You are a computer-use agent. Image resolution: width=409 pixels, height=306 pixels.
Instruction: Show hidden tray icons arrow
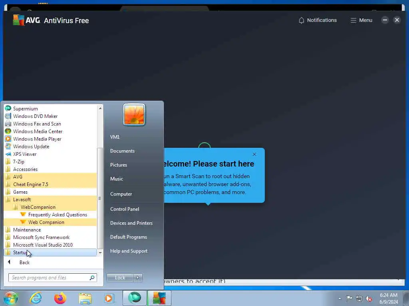point(340,298)
